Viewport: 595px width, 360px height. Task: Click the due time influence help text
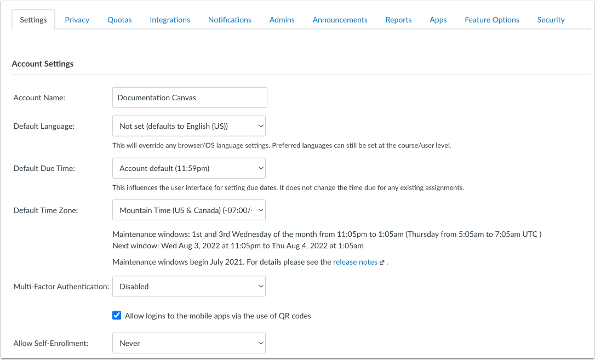288,187
